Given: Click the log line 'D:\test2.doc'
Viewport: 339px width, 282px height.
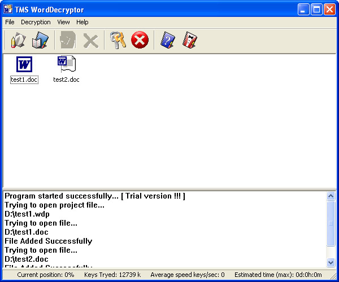Looking at the screenshot, I should pyautogui.click(x=27, y=259).
